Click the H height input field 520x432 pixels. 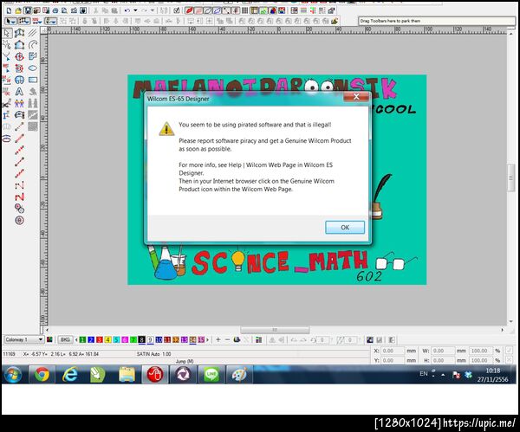(443, 360)
